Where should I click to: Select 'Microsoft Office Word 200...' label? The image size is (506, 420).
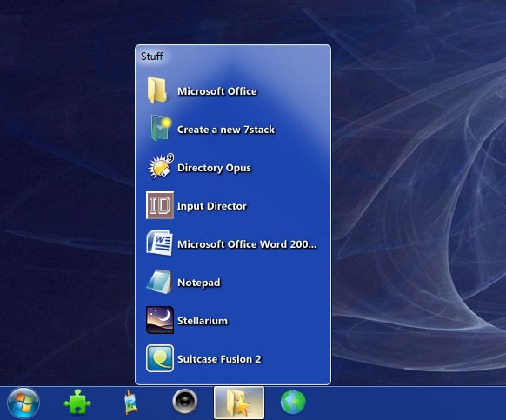coord(247,244)
